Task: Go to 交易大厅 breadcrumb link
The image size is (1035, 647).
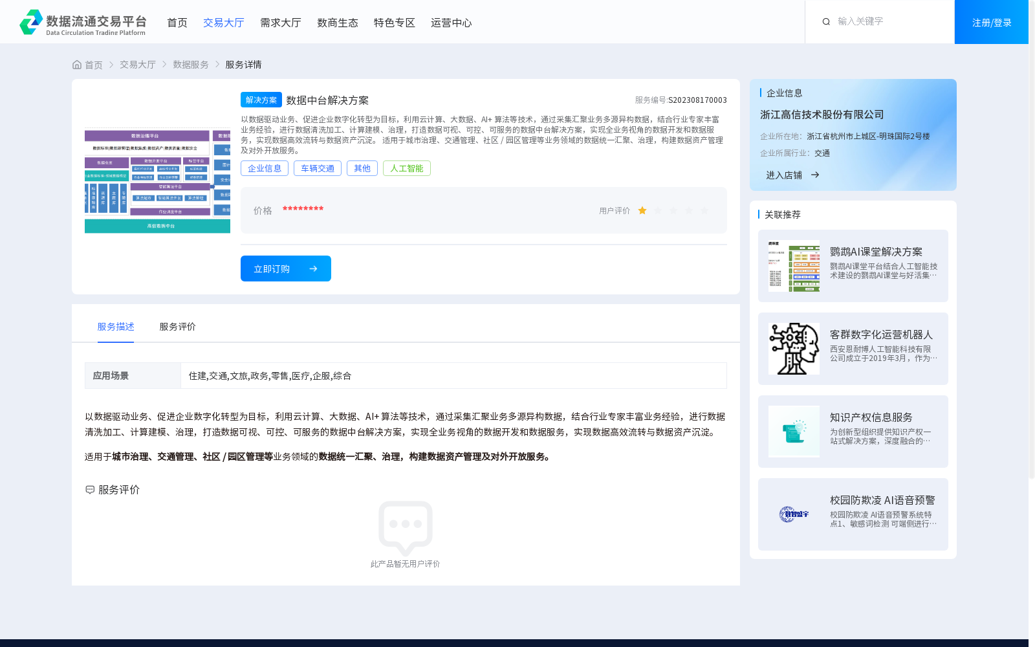Action: pyautogui.click(x=138, y=65)
